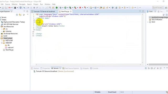The image size is (168, 94).
Task: Open dropdown next to green Run button
Action: 68,8
